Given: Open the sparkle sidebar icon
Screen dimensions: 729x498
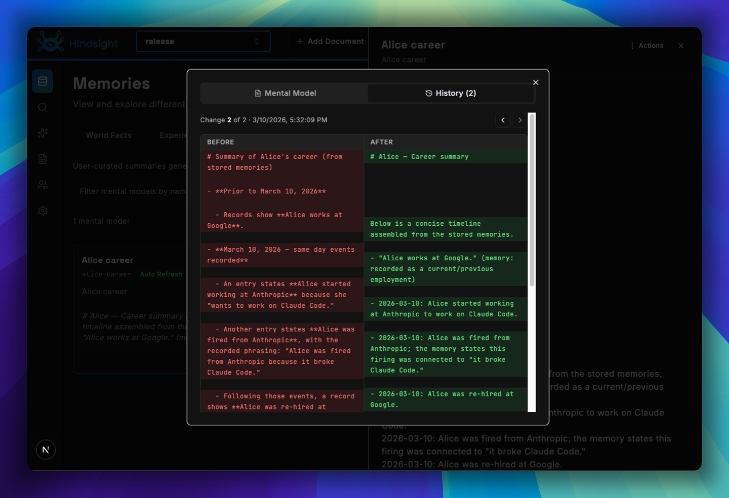Looking at the screenshot, I should (x=43, y=133).
